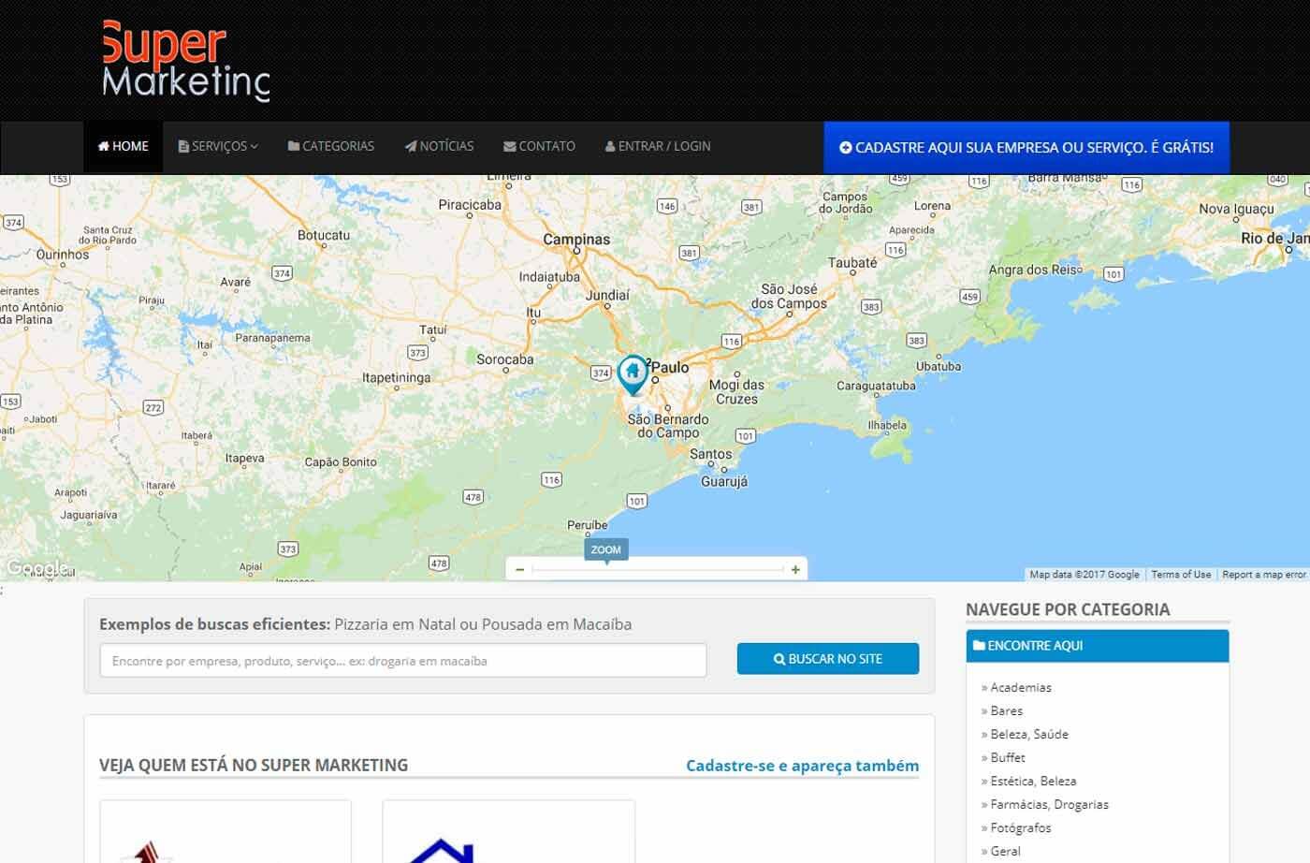Image resolution: width=1310 pixels, height=863 pixels.
Task: Zoom in with the plus icon
Action: (x=795, y=569)
